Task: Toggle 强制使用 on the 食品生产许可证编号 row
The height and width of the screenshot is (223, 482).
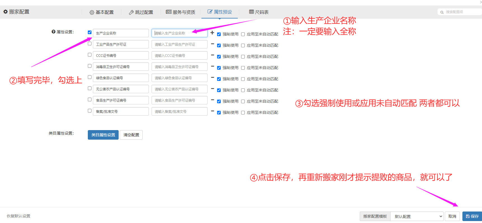Action: 219,102
